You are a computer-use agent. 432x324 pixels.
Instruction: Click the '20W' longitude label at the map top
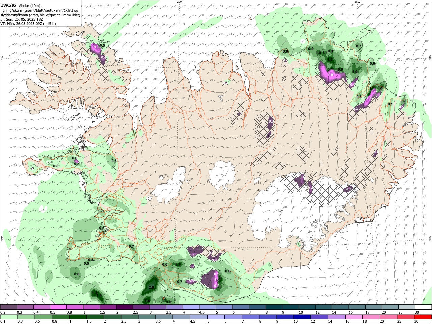[180, 2]
